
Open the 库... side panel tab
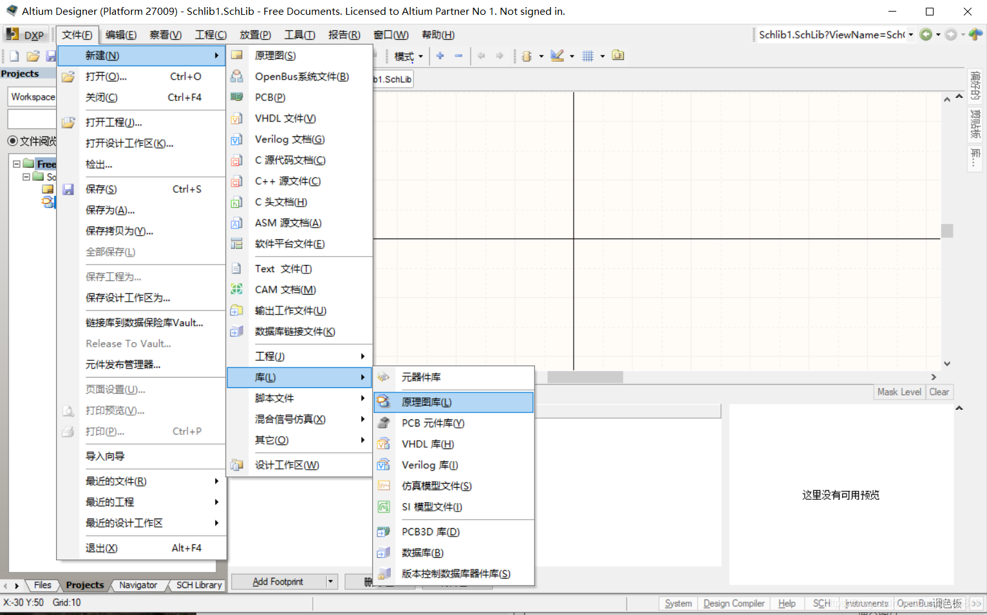pos(976,157)
